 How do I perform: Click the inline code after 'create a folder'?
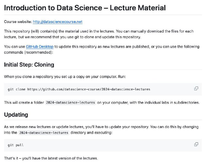[70, 102]
